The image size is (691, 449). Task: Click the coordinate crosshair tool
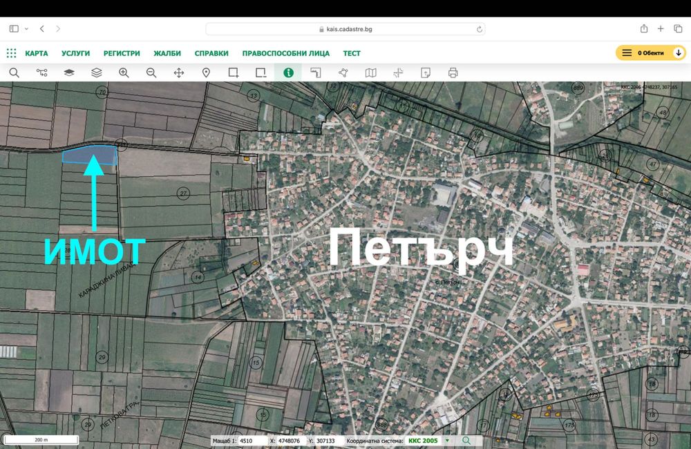pyautogui.click(x=399, y=73)
